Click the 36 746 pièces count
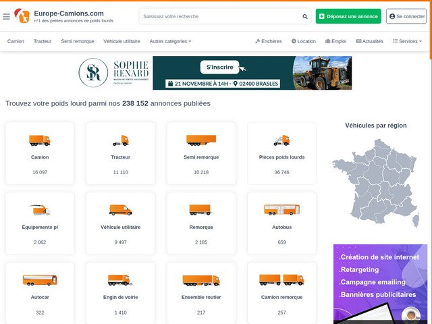 pyautogui.click(x=281, y=173)
